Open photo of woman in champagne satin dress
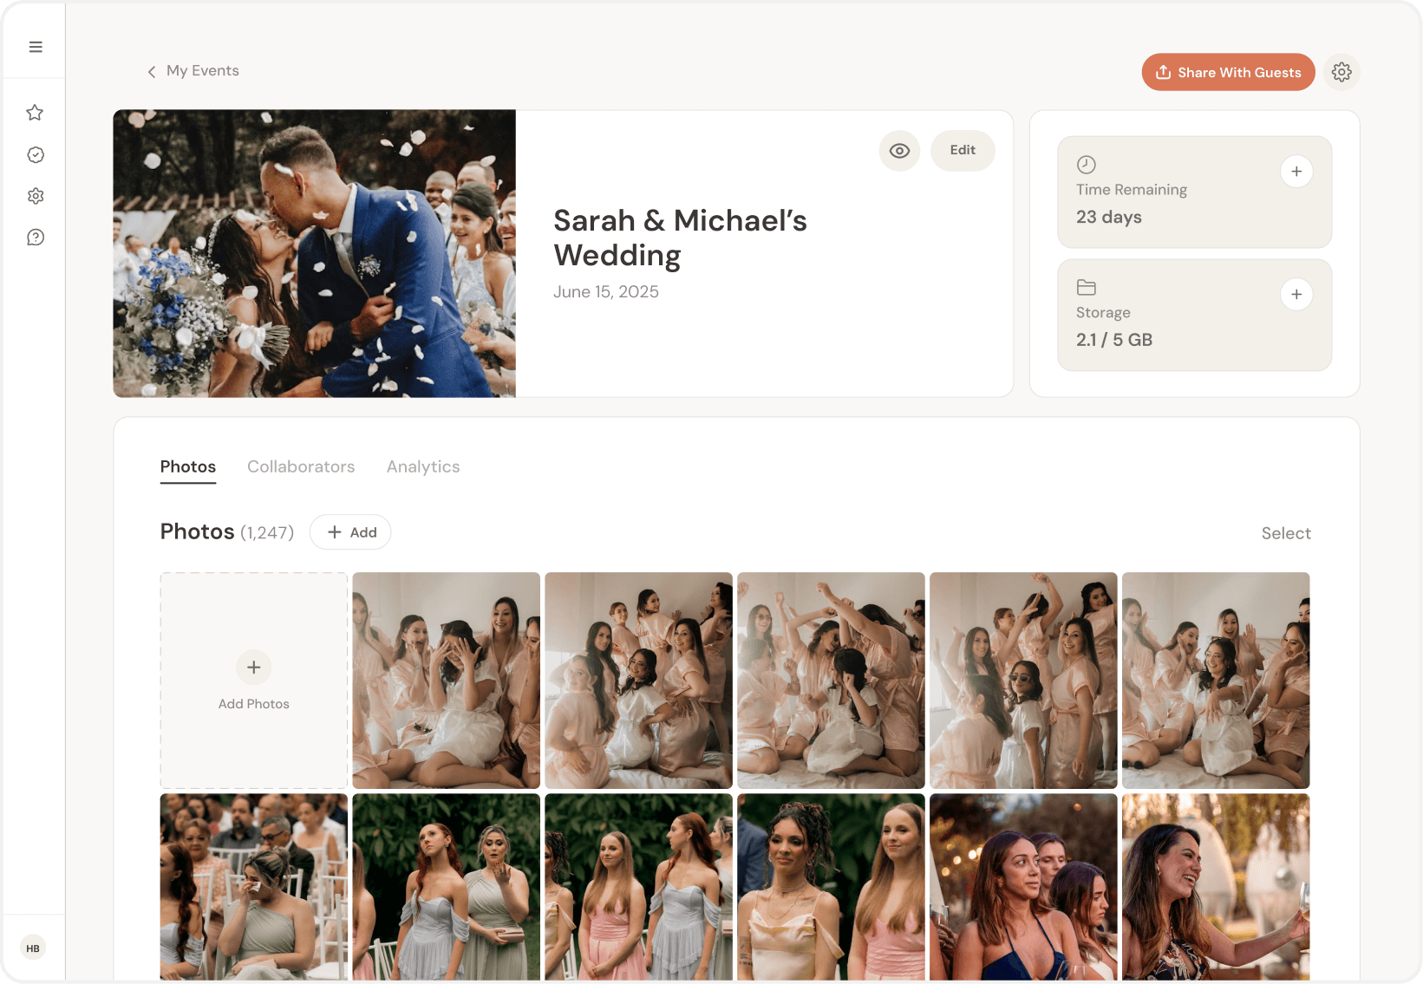Viewport: 1423px width, 984px height. click(x=832, y=887)
